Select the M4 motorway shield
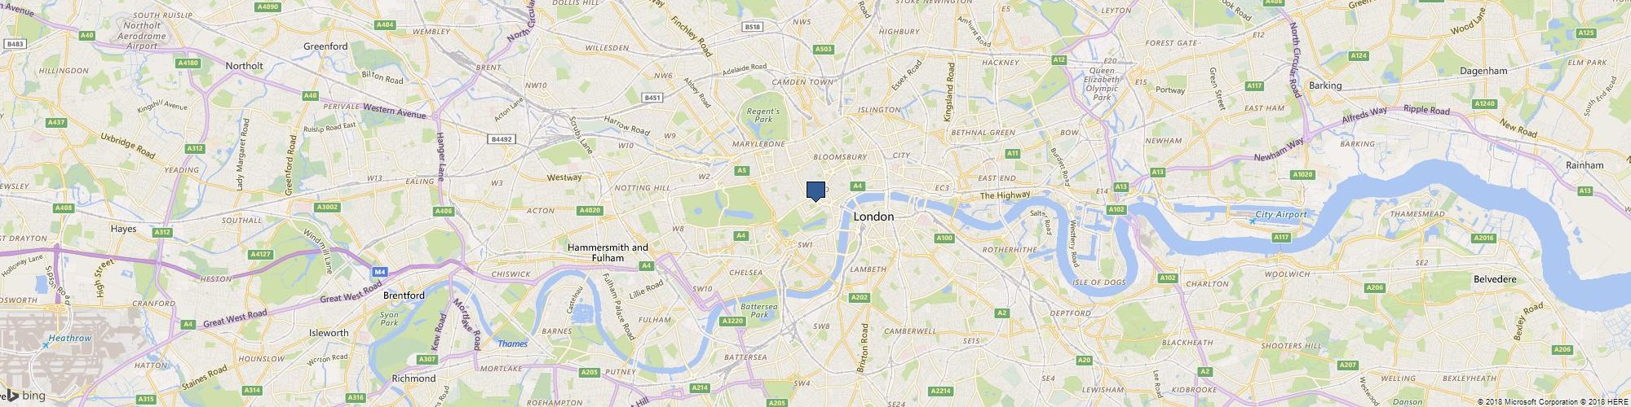This screenshot has width=1631, height=407. tap(378, 272)
